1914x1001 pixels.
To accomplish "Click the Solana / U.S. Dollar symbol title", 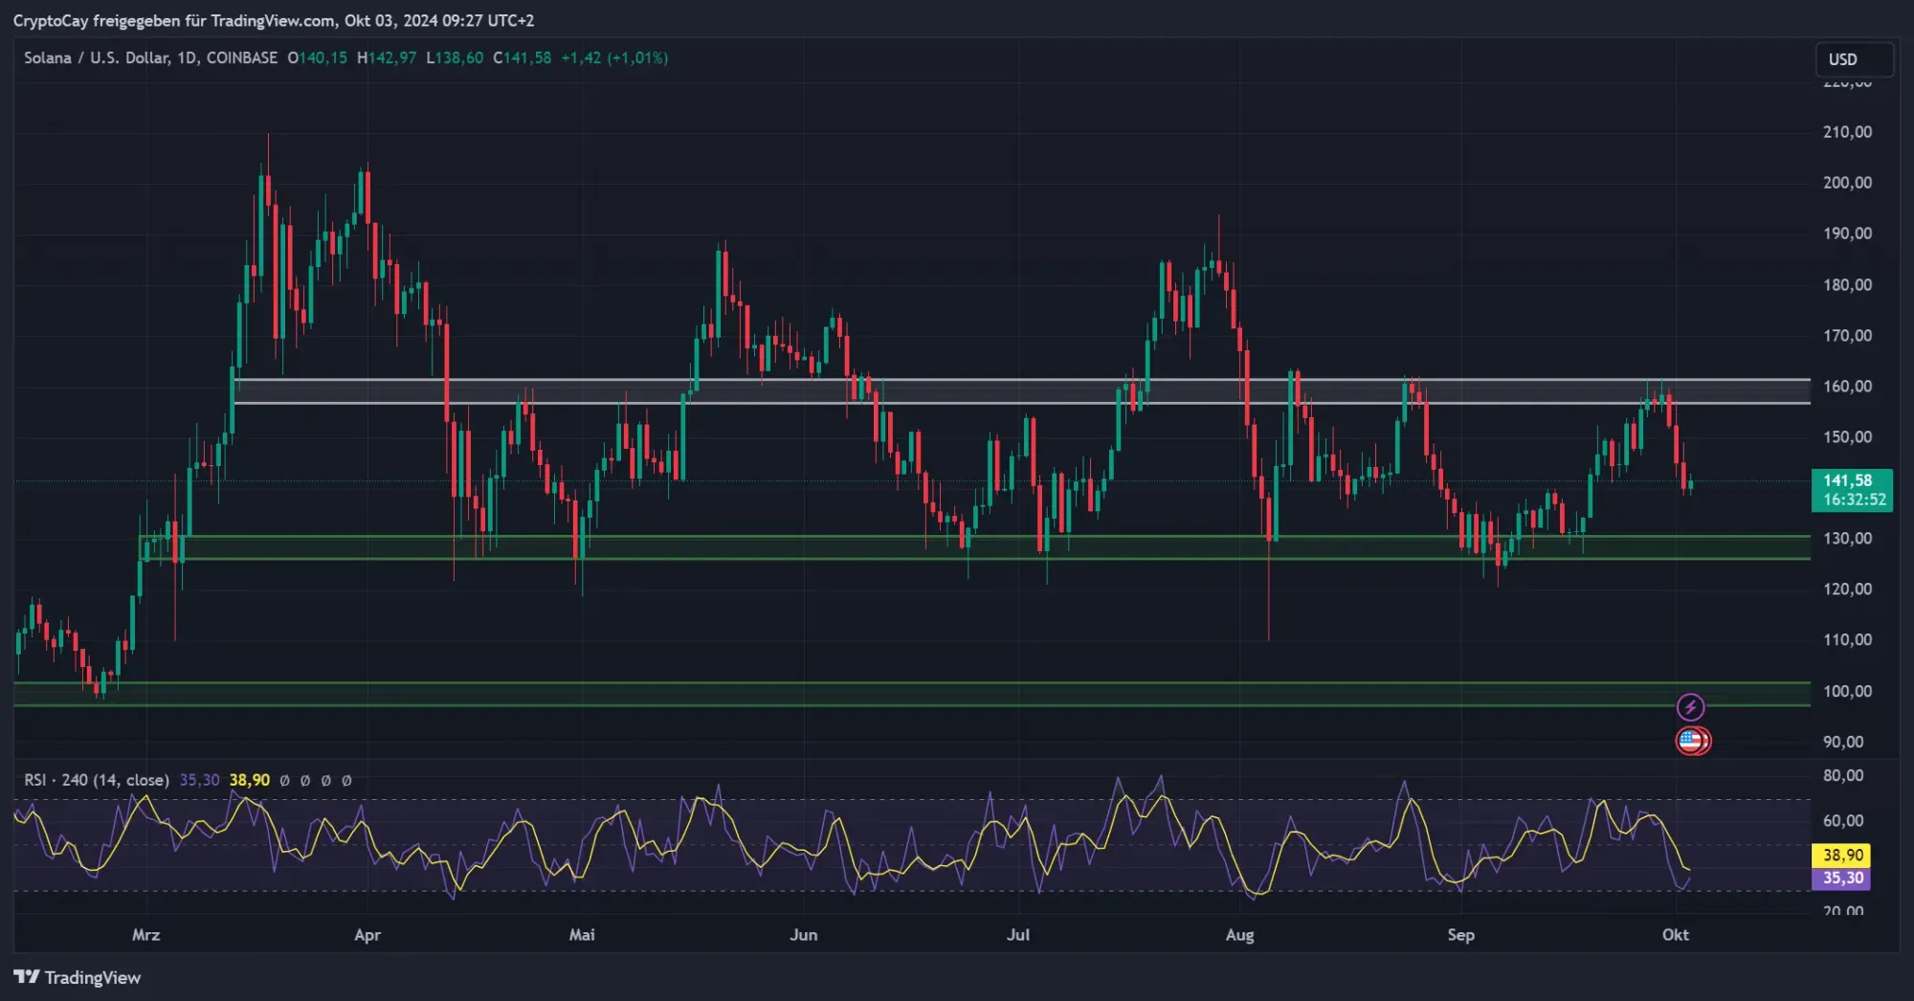I will pos(150,57).
